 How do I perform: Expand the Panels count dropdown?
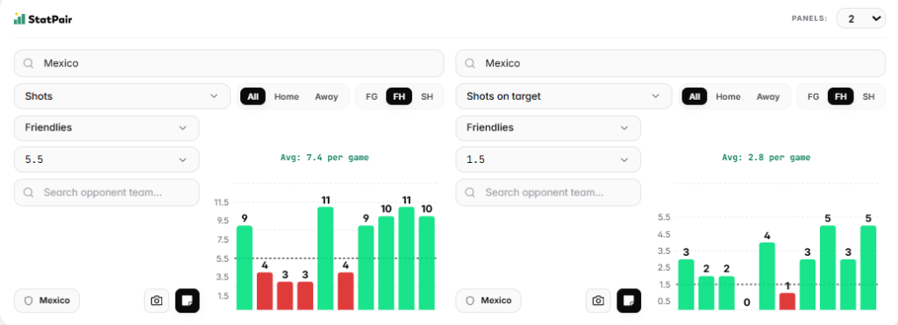861,18
